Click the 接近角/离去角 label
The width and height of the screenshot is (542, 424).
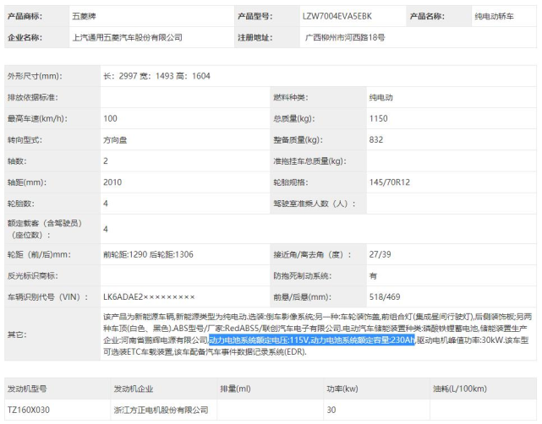312,254
